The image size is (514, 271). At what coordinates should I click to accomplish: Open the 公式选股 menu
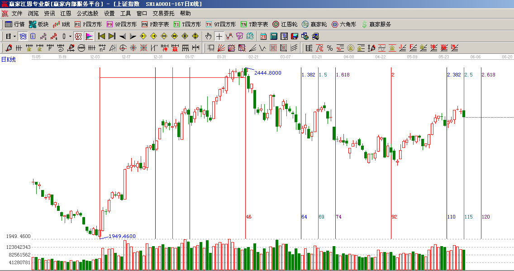pos(87,14)
